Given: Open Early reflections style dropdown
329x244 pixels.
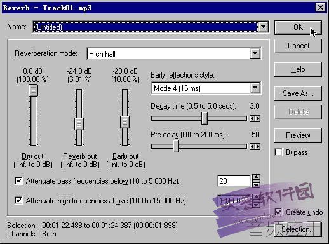Looking at the screenshot, I should pos(255,88).
